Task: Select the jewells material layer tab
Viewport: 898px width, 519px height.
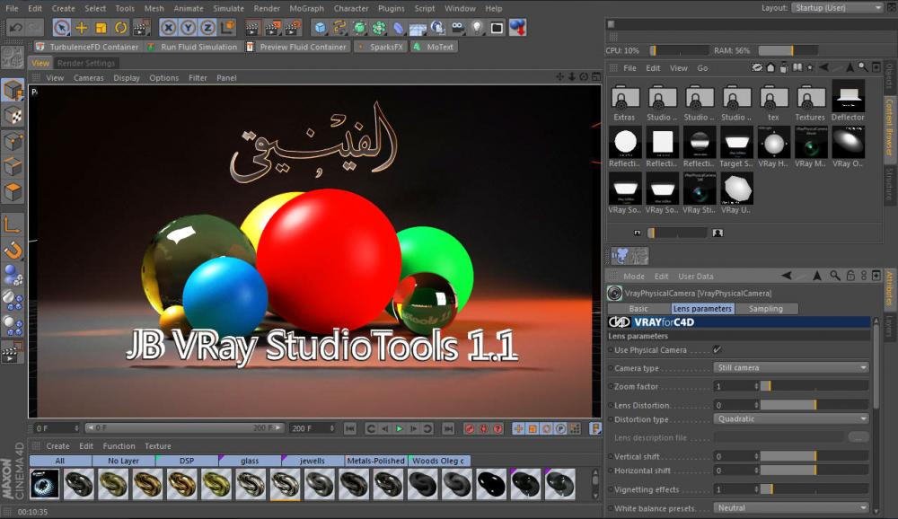Action: (313, 461)
